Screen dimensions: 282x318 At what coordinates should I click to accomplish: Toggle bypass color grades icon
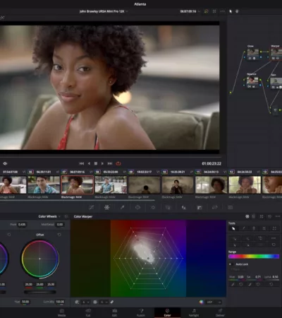point(207,11)
